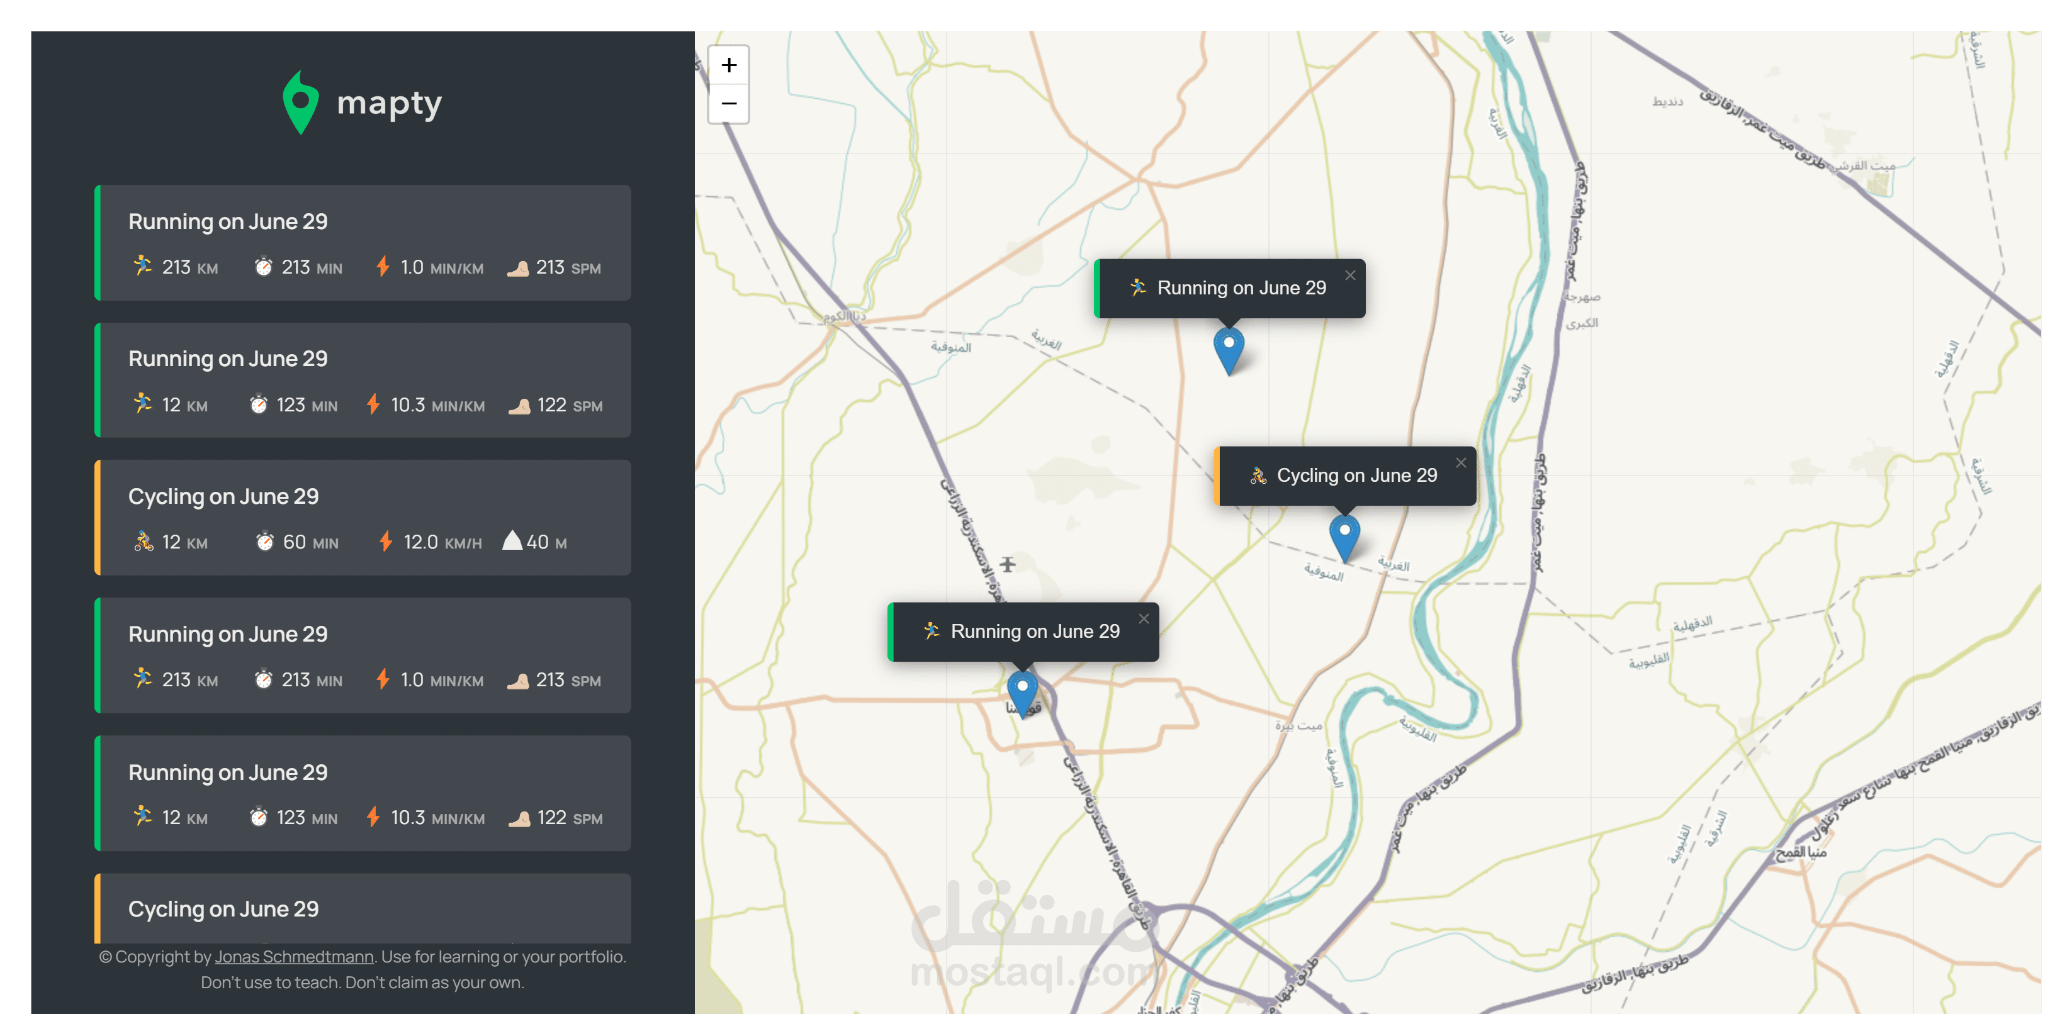Click the top Running on June 29 popup text
2072x1014 pixels.
[x=1241, y=289]
